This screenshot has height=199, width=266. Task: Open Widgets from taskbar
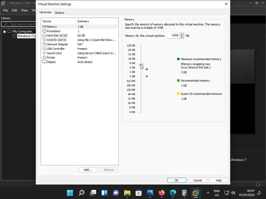click(104, 193)
